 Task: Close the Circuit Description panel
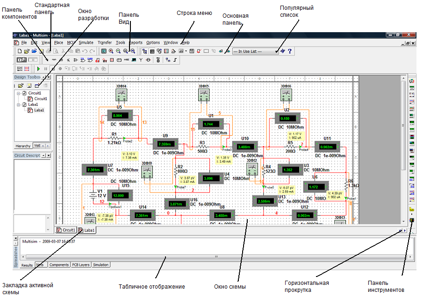49,155
